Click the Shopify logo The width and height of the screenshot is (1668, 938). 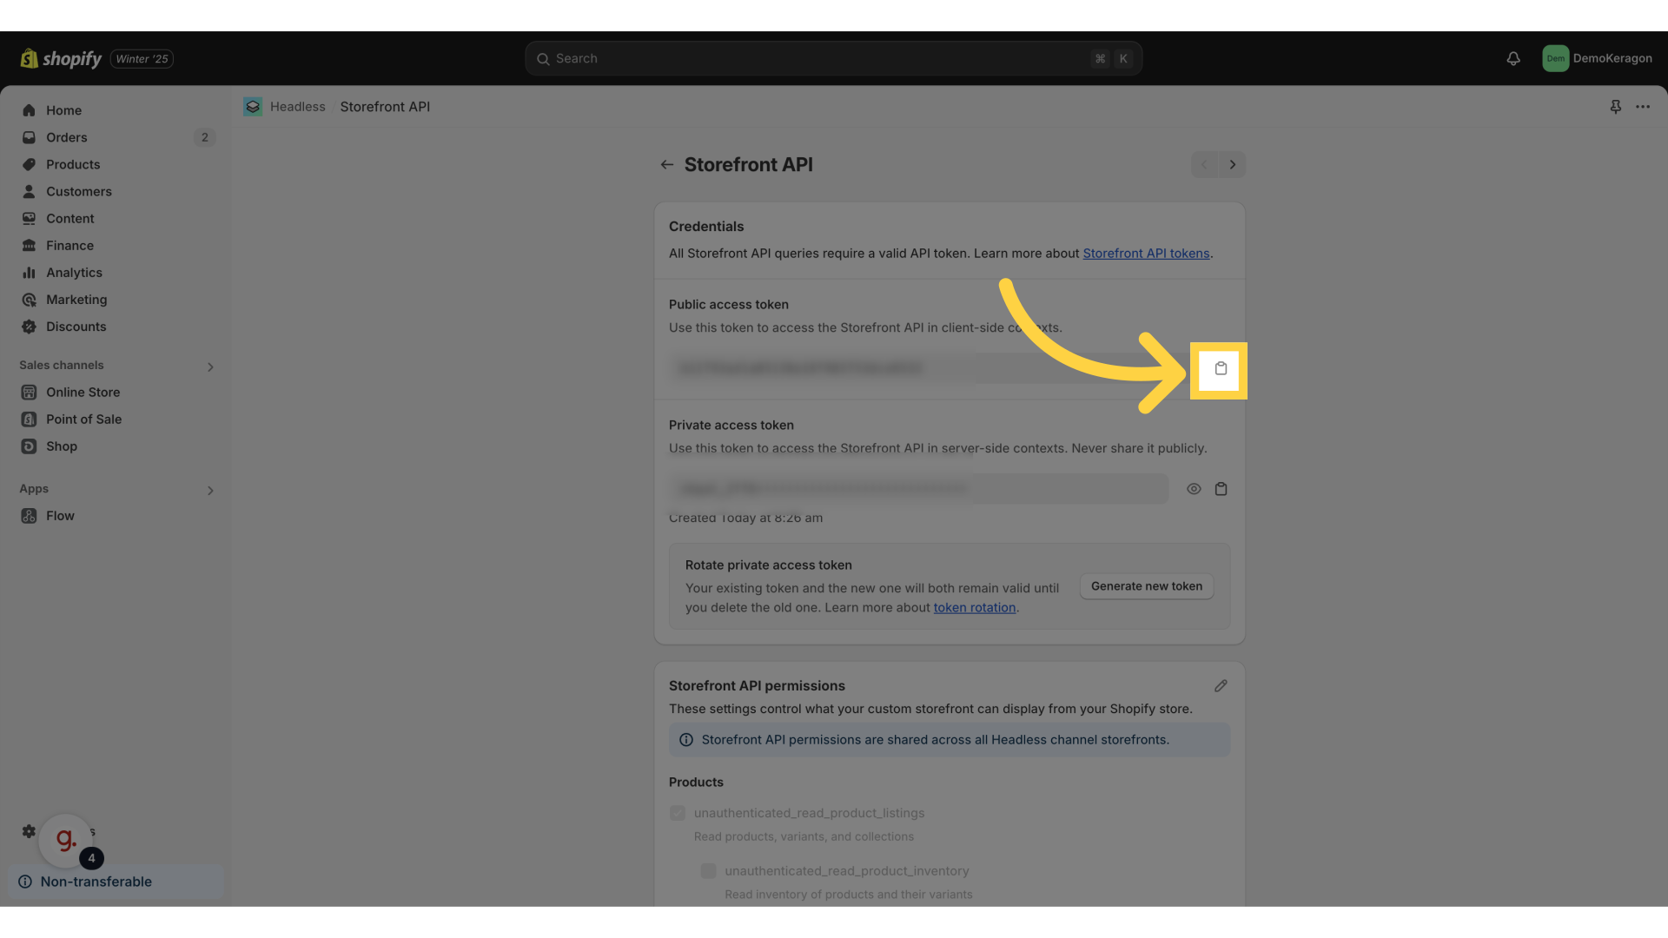click(x=61, y=58)
